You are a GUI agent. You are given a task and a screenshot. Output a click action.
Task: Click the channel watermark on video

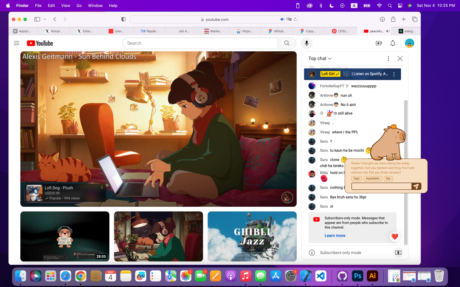pyautogui.click(x=287, y=198)
